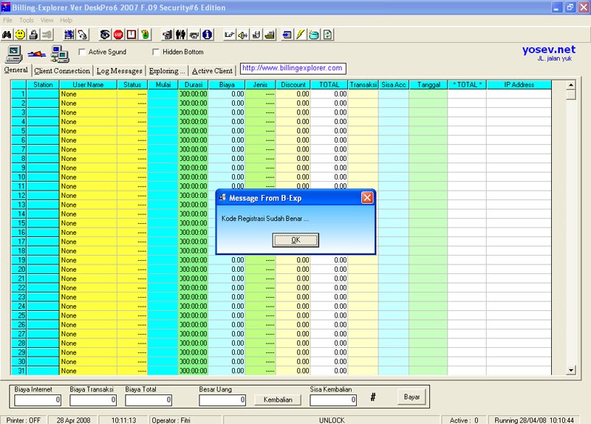Screen dimensions: 591x424
Task: Click the green trash bin icon
Action: (145, 35)
